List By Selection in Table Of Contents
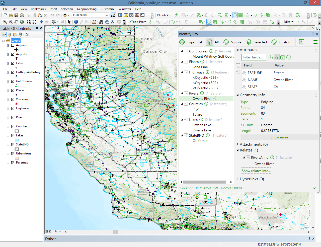This screenshot has height=247, width=321. (20, 35)
